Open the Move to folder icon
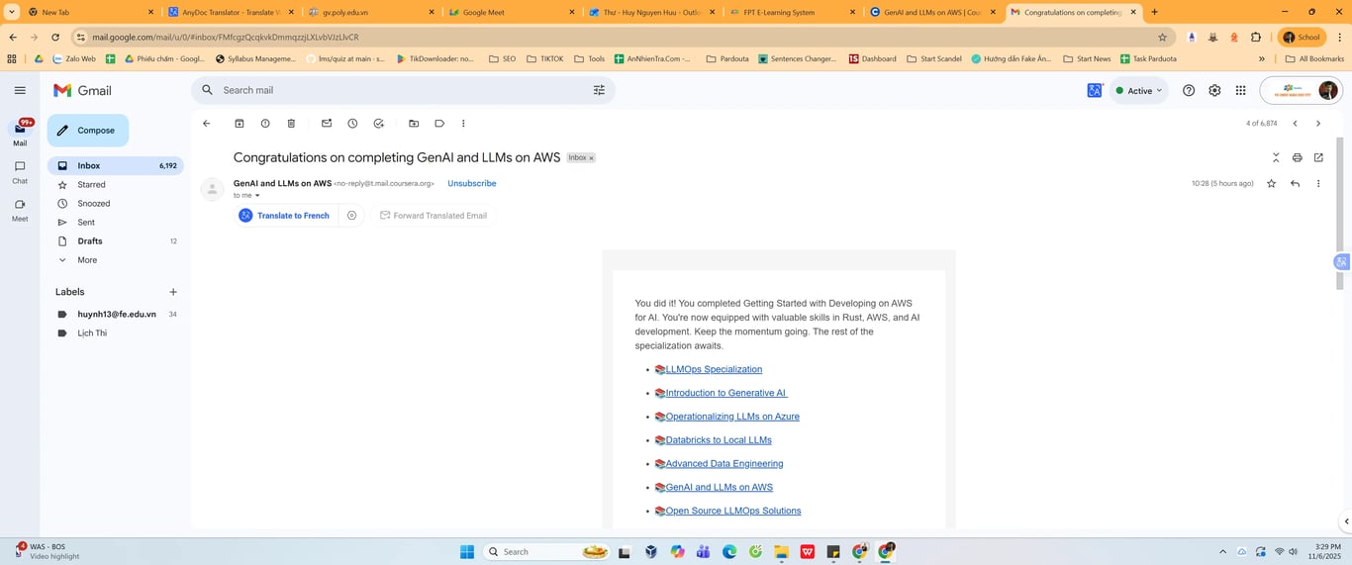The width and height of the screenshot is (1352, 565). (414, 124)
